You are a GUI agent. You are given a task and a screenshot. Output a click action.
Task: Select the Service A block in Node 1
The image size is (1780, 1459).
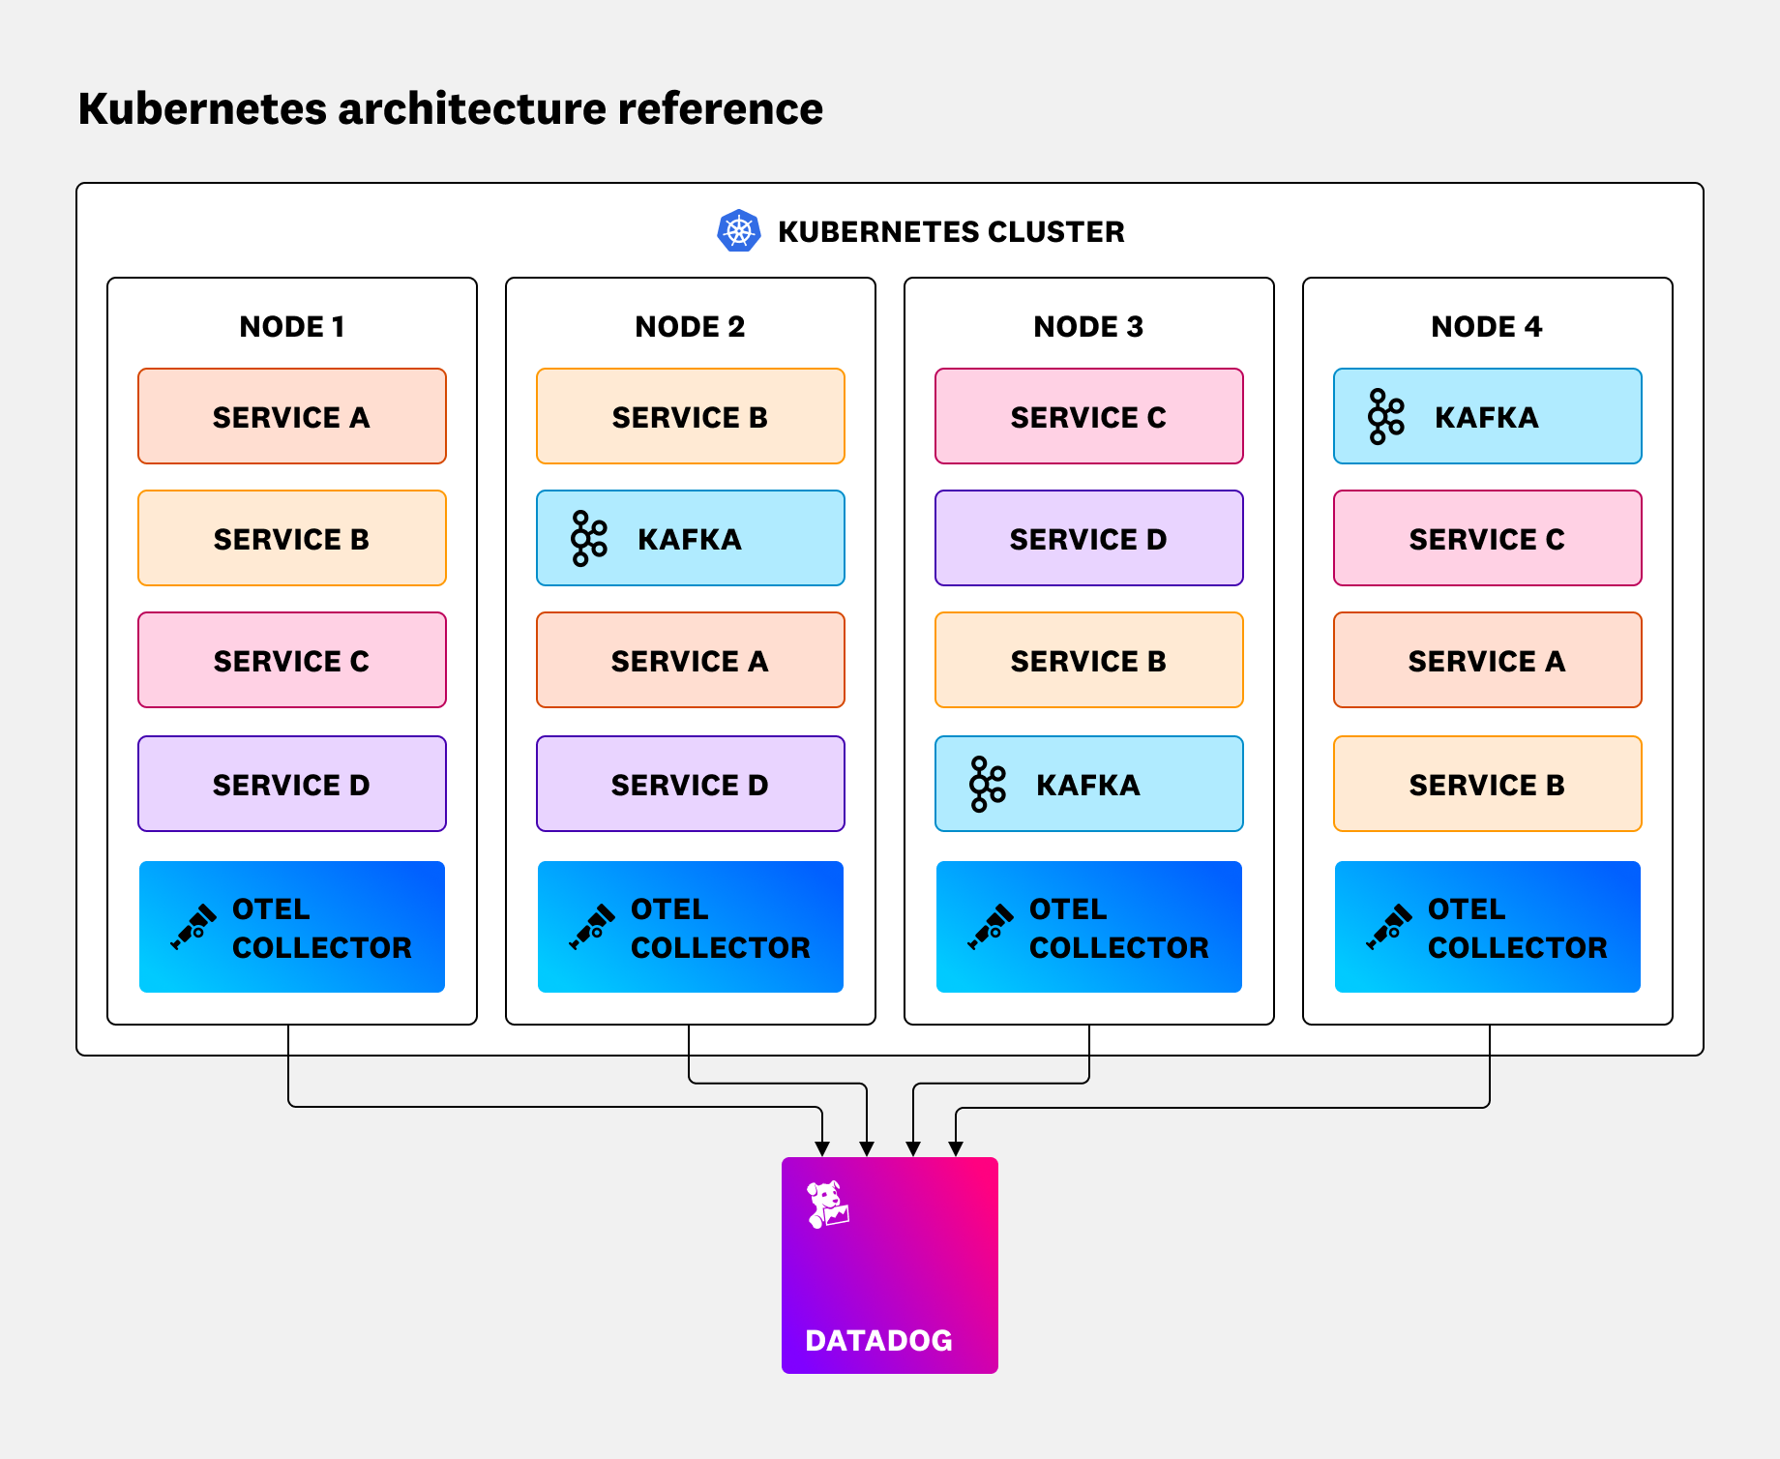[291, 416]
